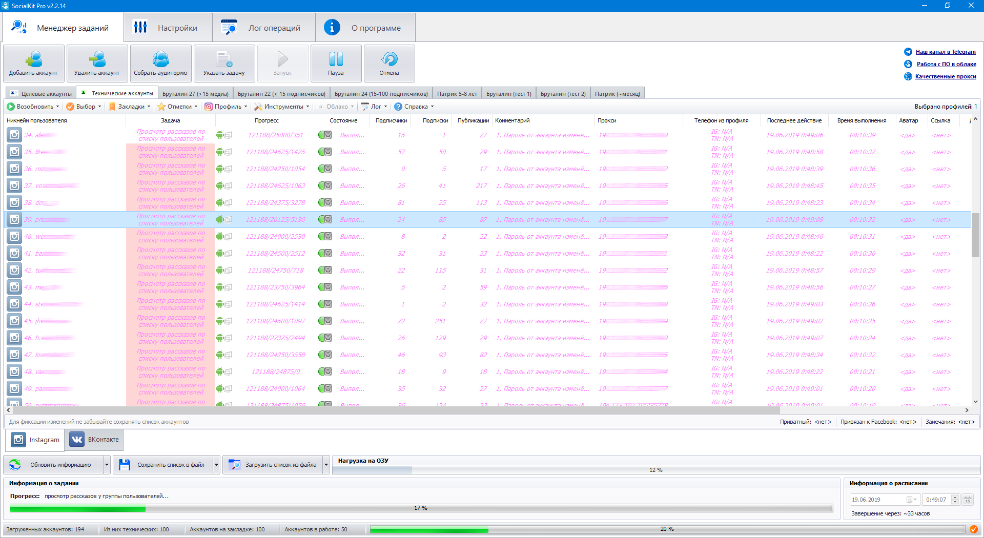Click the Отмена toolbar button
The width and height of the screenshot is (984, 538).
click(x=389, y=64)
